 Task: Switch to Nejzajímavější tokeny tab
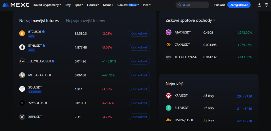pos(85,21)
